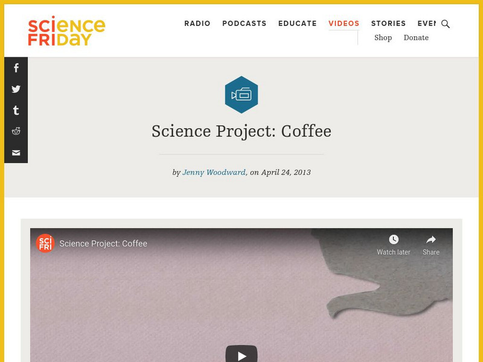This screenshot has height=362, width=483.
Task: Click the hexagonal video camera icon
Action: (241, 94)
